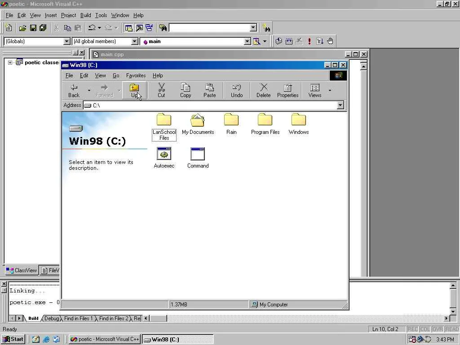Select the Autoexec file icon

coord(164,158)
